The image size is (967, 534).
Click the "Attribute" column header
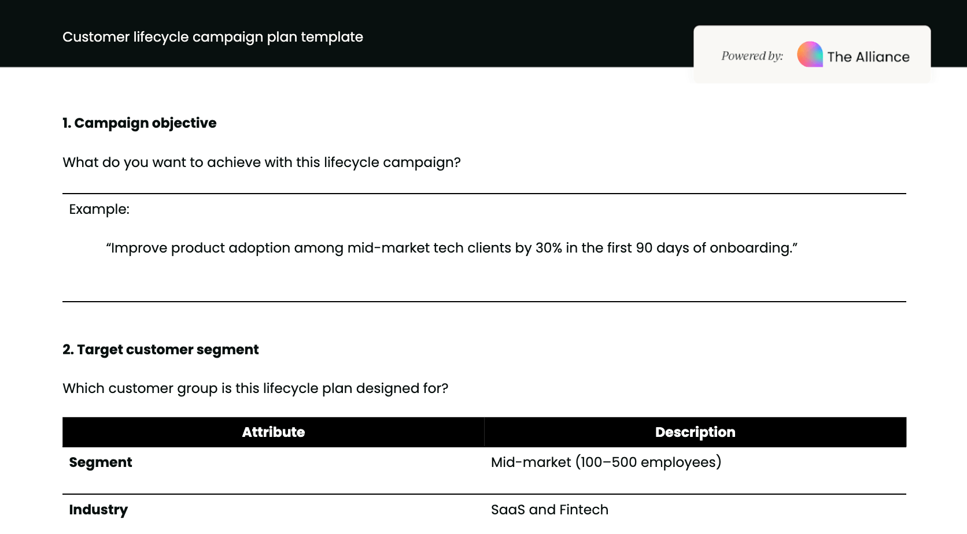273,432
